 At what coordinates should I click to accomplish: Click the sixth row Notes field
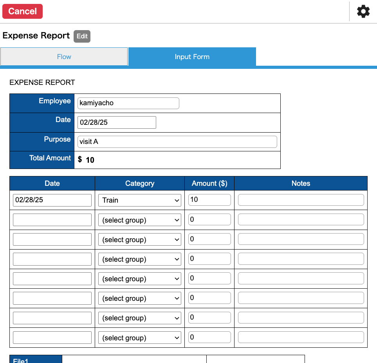pyautogui.click(x=301, y=298)
